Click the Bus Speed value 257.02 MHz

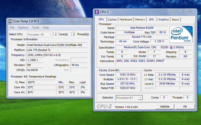click(128, 83)
